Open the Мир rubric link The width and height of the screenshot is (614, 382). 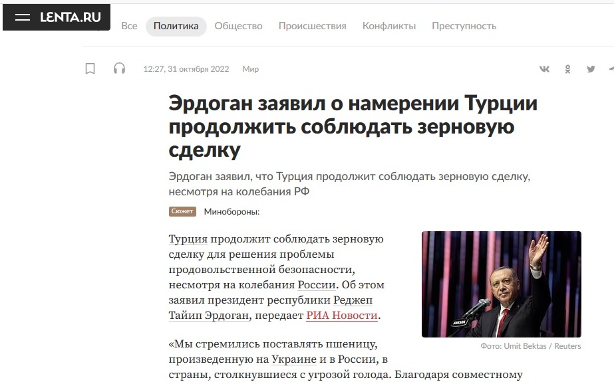[251, 69]
